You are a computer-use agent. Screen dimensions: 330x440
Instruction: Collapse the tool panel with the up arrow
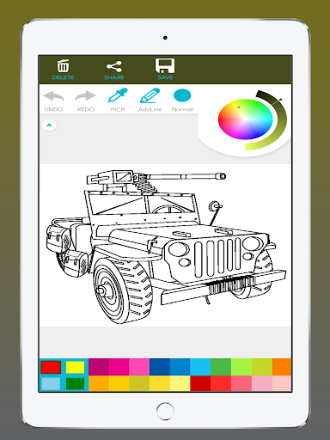[49, 125]
